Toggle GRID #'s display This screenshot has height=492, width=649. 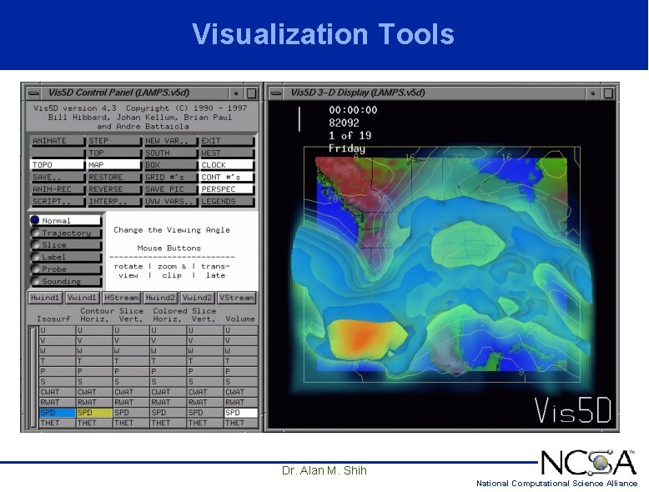tap(170, 177)
